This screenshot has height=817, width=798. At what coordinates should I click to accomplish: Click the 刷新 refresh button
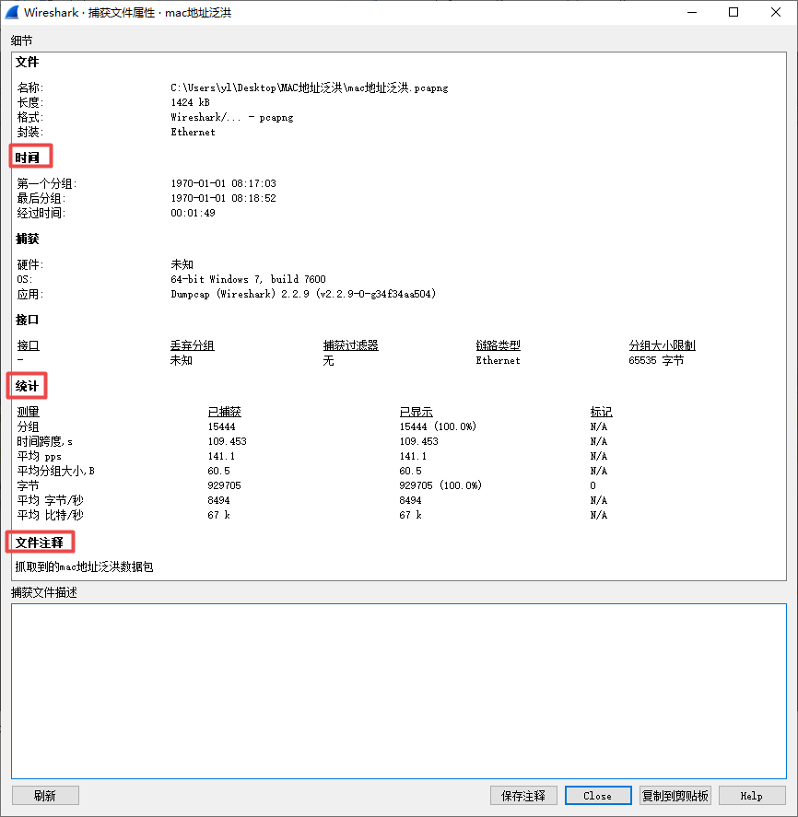tap(45, 796)
